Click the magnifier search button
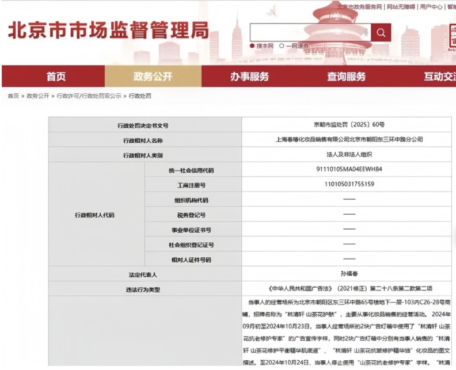456x370 pixels. 381,33
